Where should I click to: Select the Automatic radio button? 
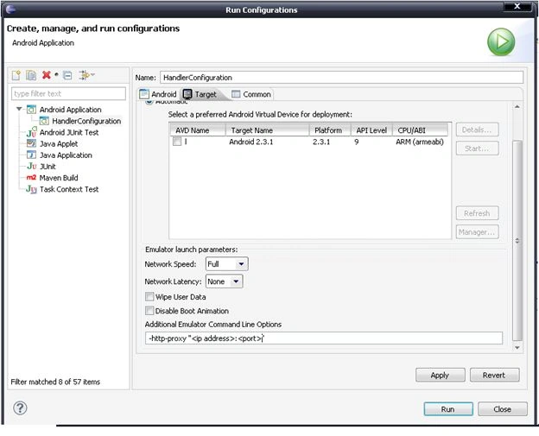coord(149,102)
